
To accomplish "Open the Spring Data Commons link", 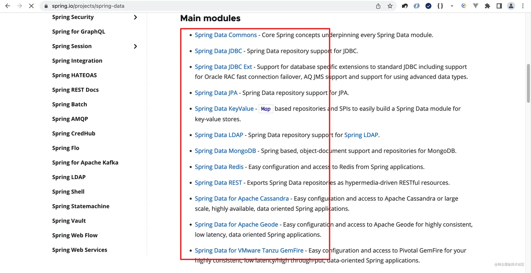I will pyautogui.click(x=226, y=35).
